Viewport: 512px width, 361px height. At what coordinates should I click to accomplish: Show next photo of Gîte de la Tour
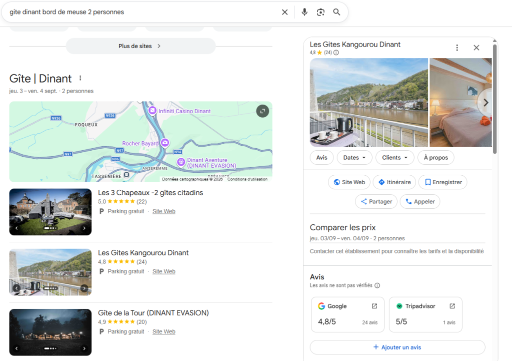(84, 348)
